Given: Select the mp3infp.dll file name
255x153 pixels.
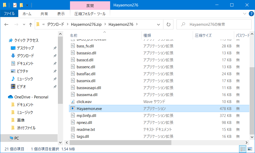Looking at the screenshot, I should 86,116.
